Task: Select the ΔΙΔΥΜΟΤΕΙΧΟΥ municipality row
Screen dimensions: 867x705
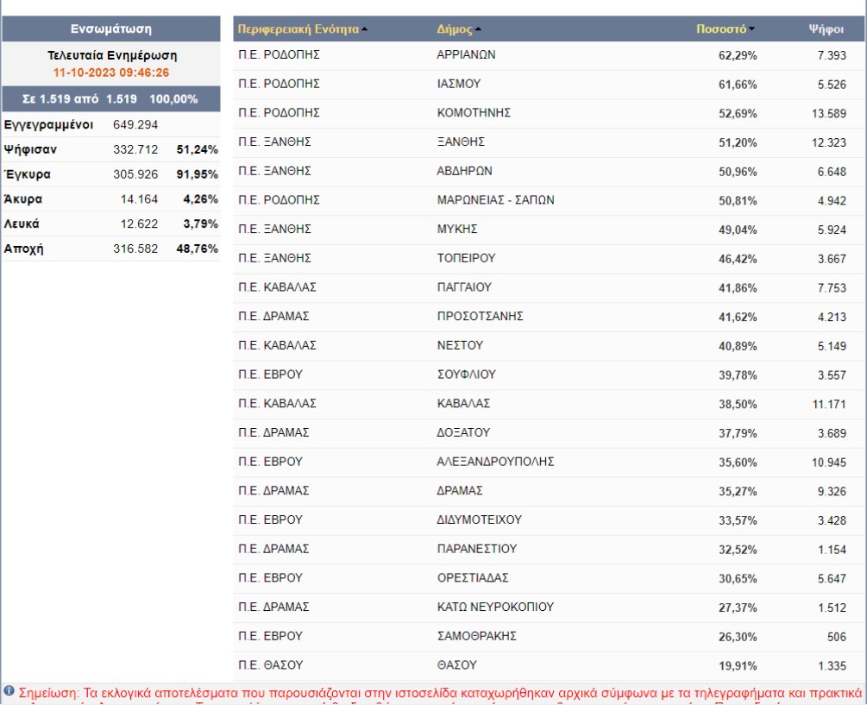Action: point(479,519)
